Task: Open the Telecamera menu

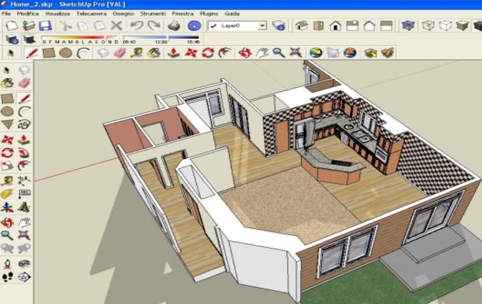Action: click(x=90, y=13)
